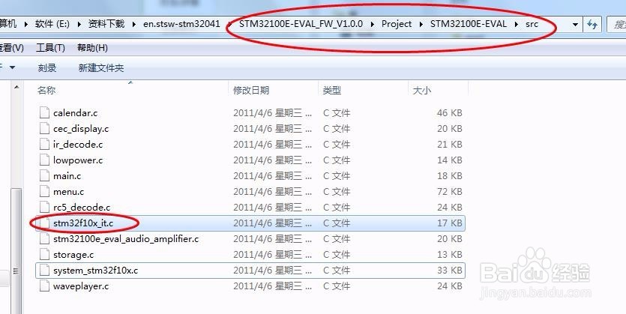
Task: Select the file named ir_decode.c
Action: (78, 145)
